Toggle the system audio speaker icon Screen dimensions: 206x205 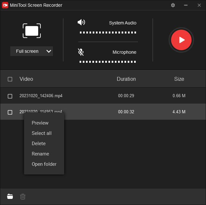point(81,22)
